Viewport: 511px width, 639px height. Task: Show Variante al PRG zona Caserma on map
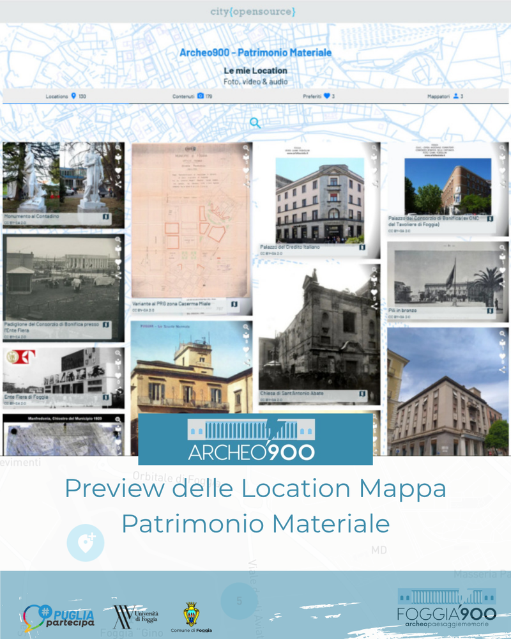pyautogui.click(x=234, y=304)
